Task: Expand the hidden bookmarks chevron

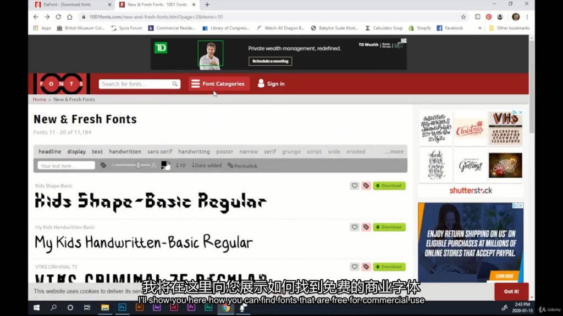Action: (x=479, y=28)
